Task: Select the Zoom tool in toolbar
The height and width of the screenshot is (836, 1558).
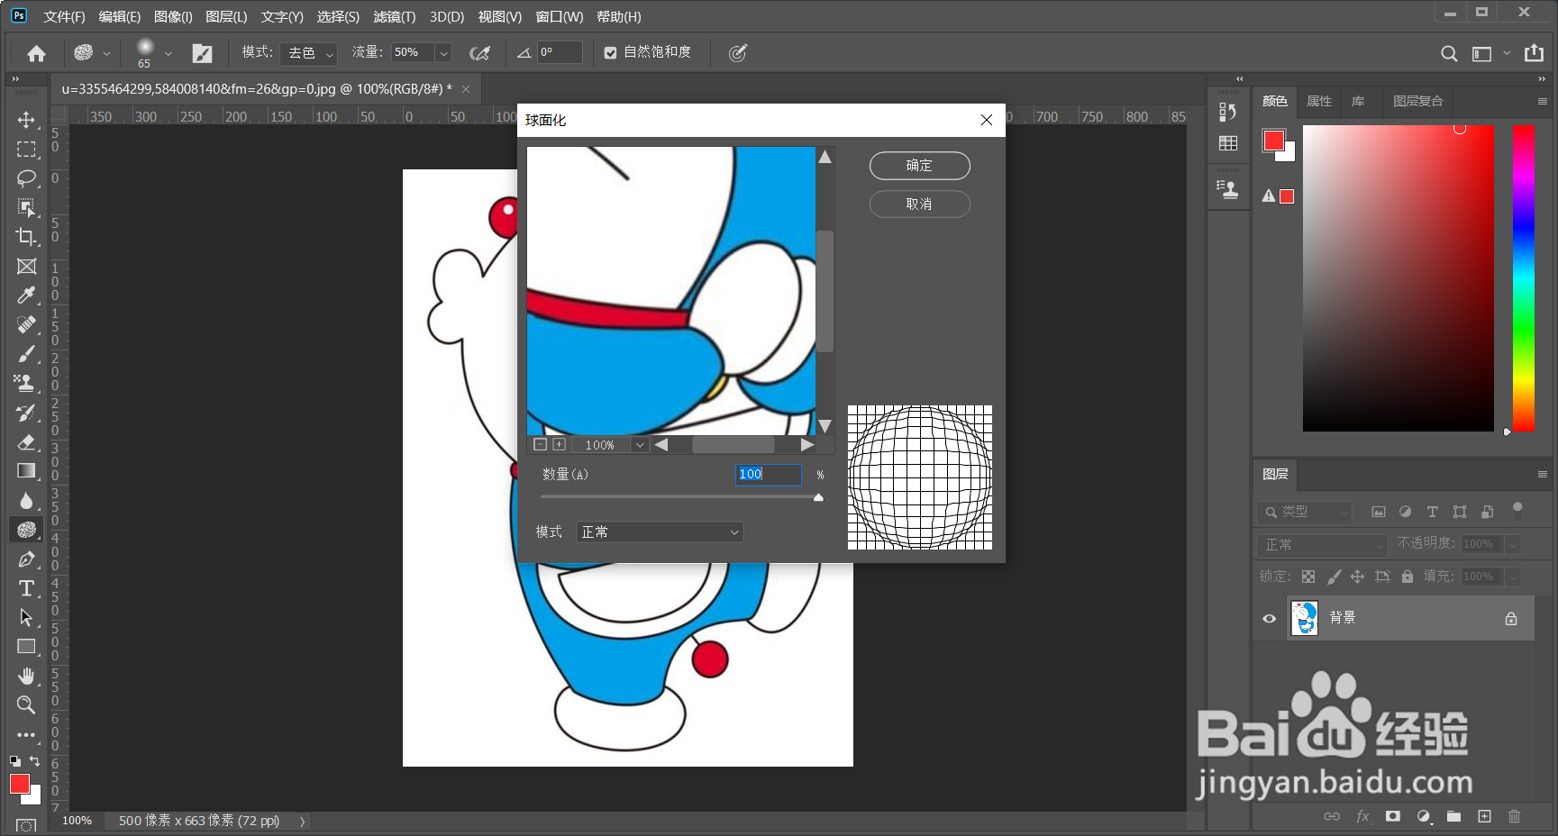Action: (26, 704)
